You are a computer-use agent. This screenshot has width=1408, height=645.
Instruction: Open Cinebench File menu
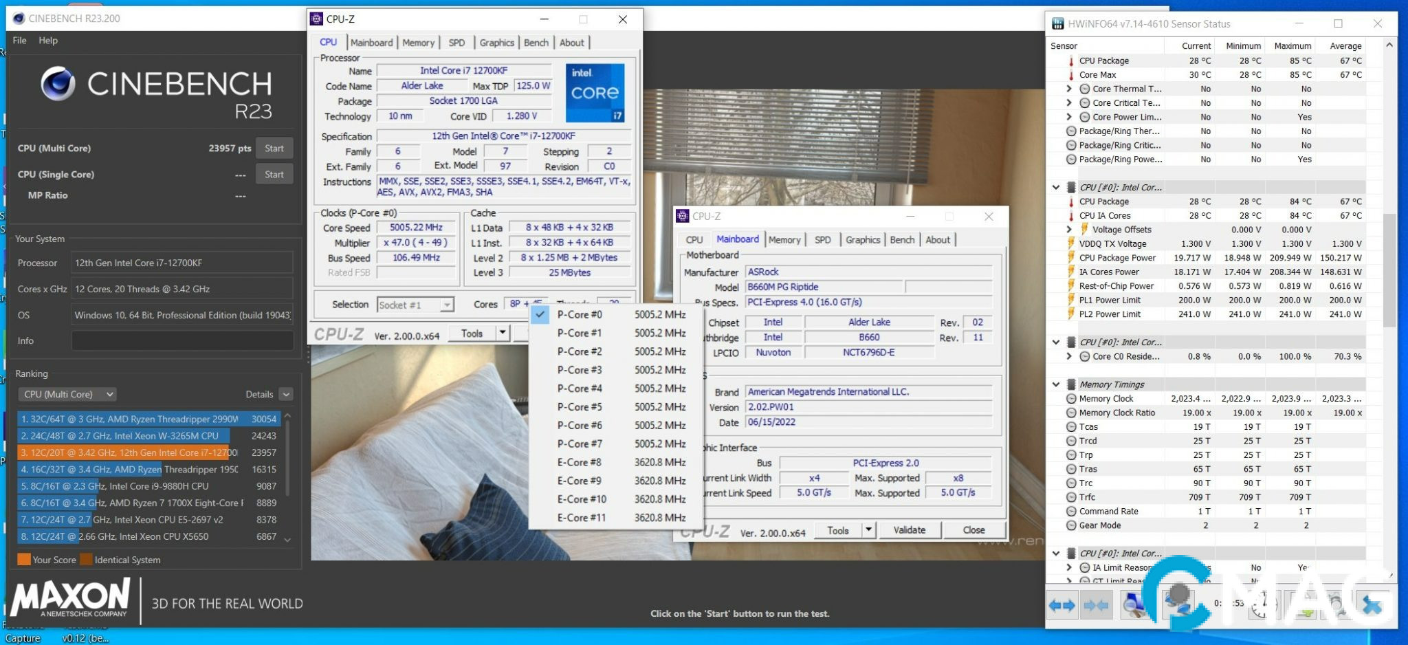[x=19, y=41]
